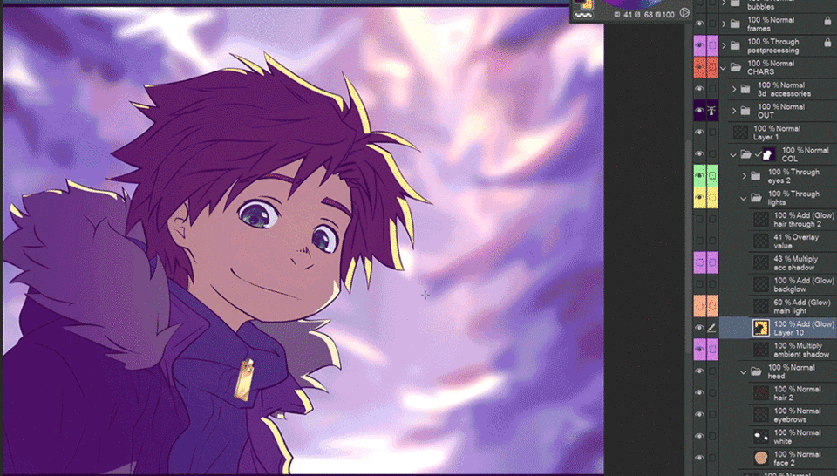Image resolution: width=837 pixels, height=476 pixels.
Task: Expand the eyes 2 folder
Action: [x=744, y=176]
